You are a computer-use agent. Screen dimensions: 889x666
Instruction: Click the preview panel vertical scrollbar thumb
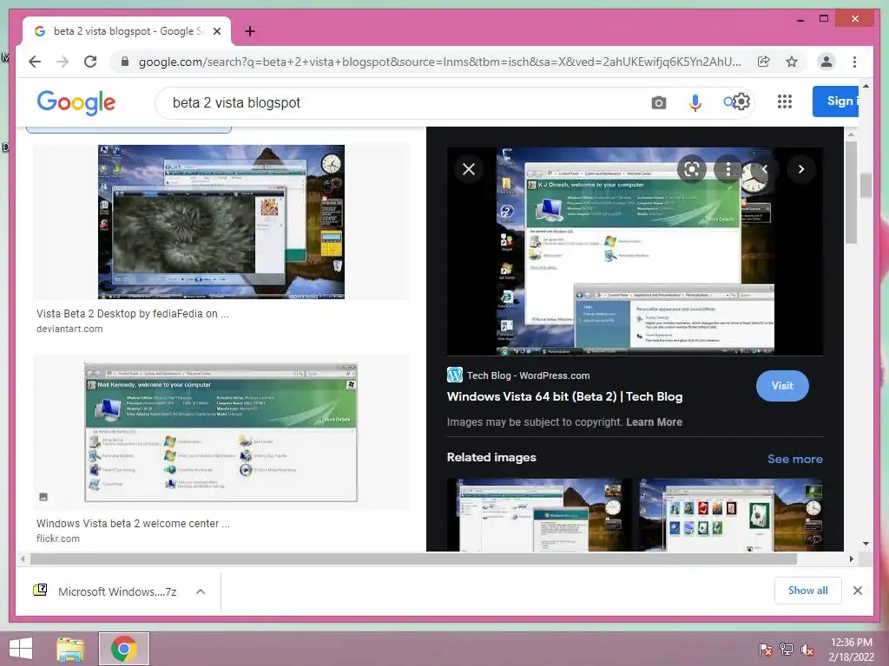click(851, 193)
